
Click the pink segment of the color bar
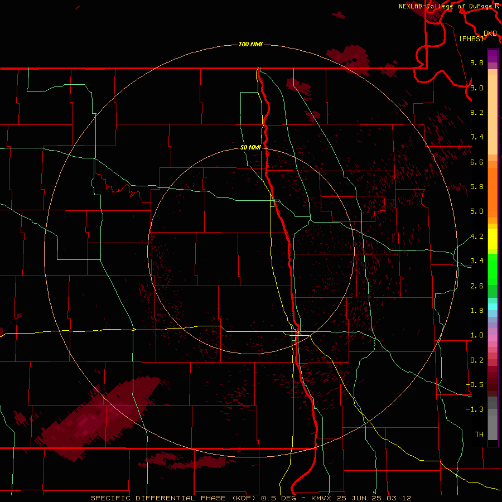pyautogui.click(x=493, y=338)
